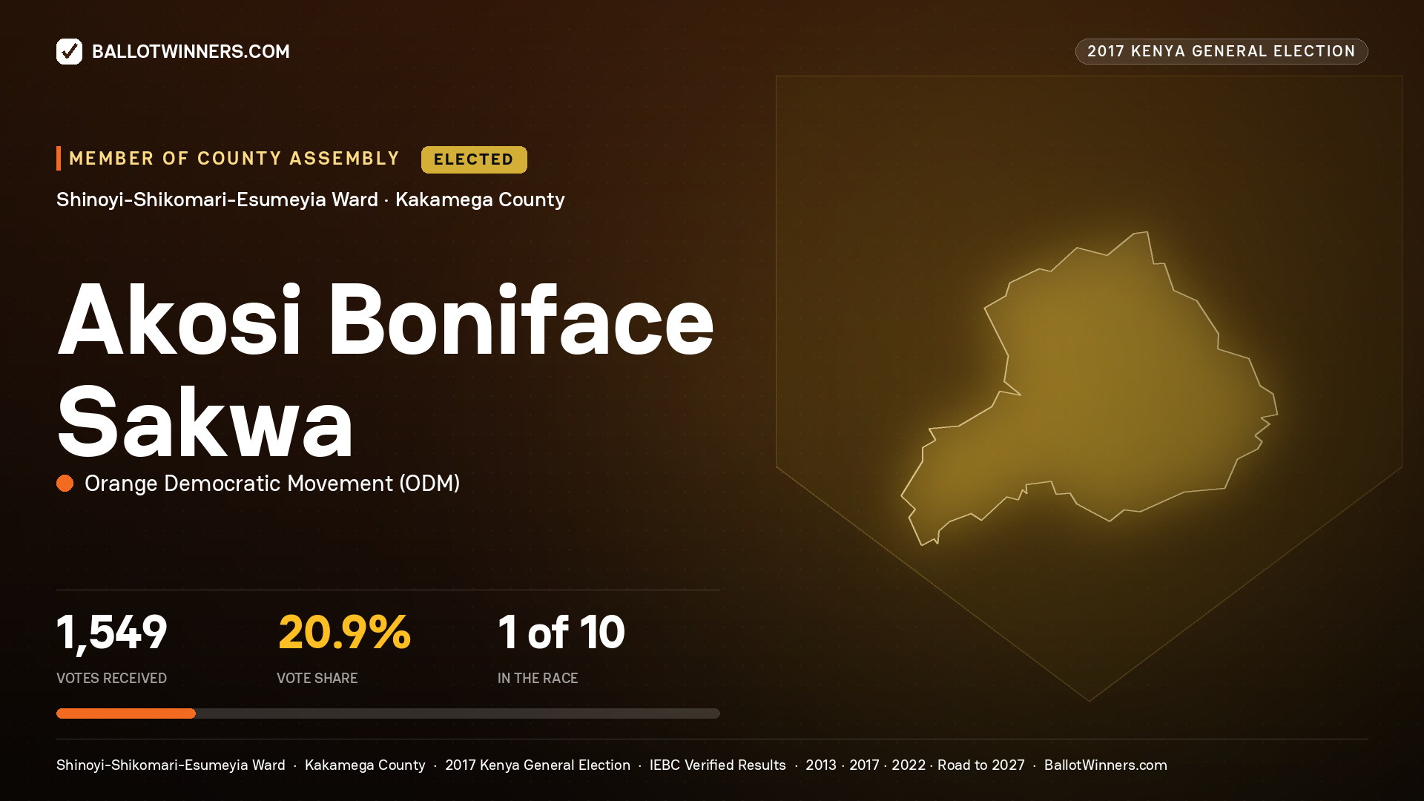Viewport: 1424px width, 801px height.
Task: Click Kakamega County in subtitle
Action: pyautogui.click(x=480, y=200)
